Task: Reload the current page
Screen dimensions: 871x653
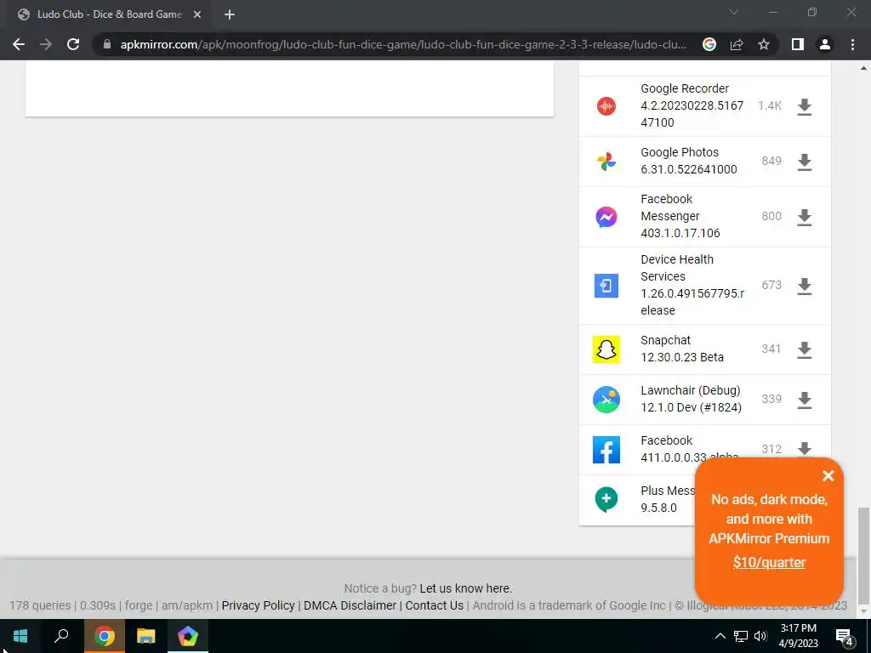Action: pyautogui.click(x=73, y=44)
